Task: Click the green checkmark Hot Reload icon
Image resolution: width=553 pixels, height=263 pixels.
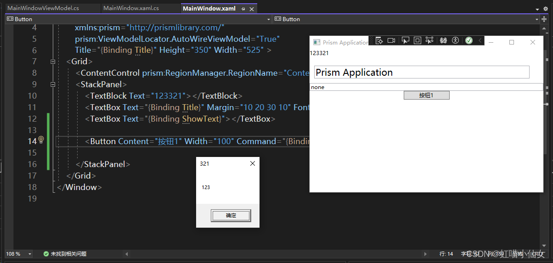Action: click(469, 41)
